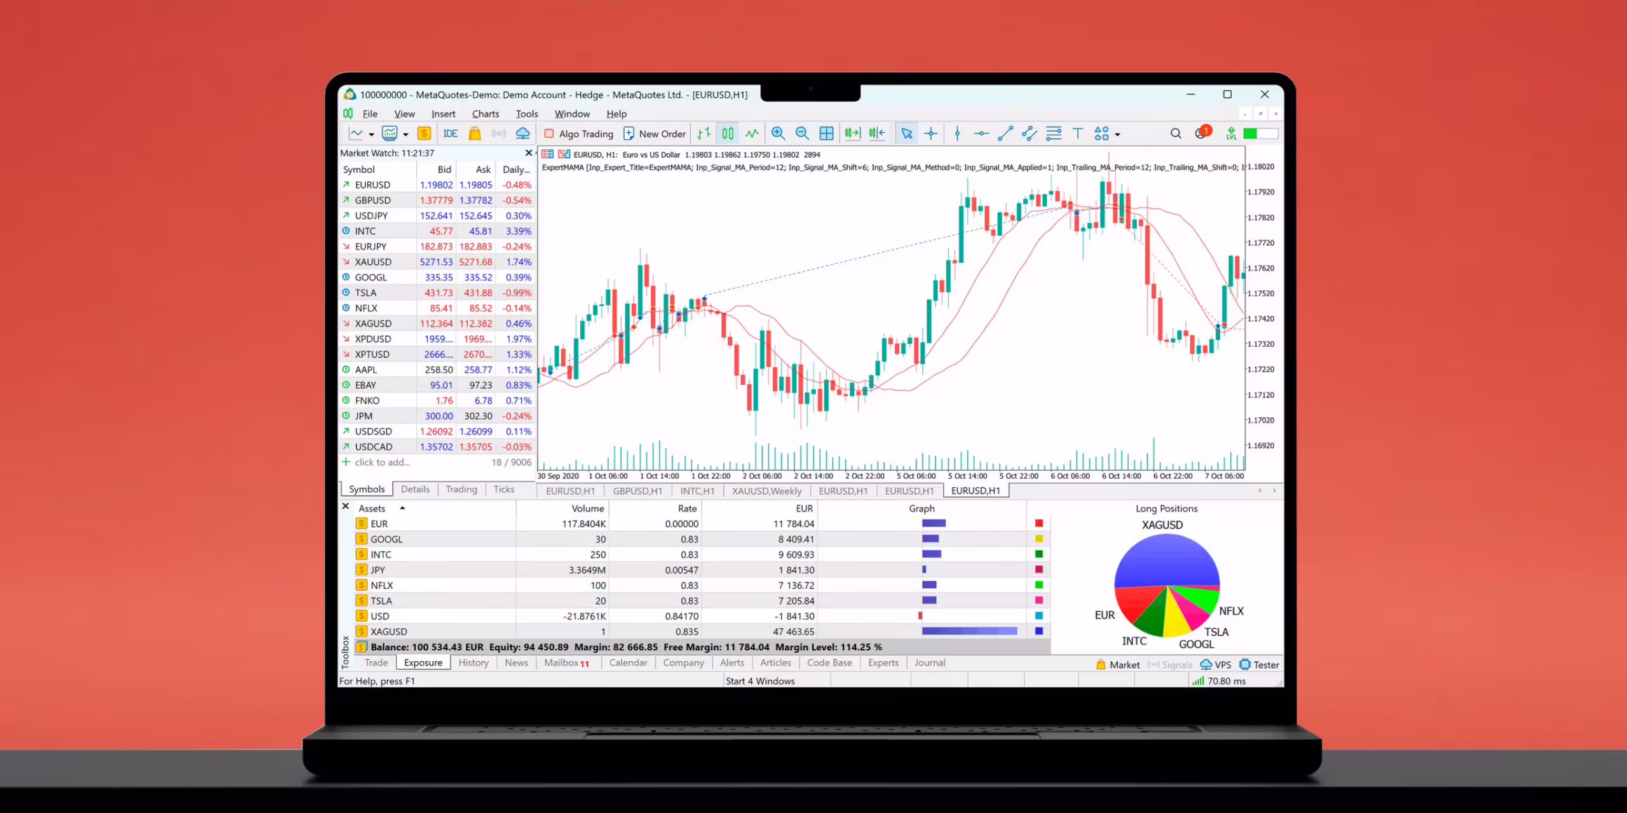Open the Charts menu
1627x813 pixels.
pyautogui.click(x=486, y=114)
